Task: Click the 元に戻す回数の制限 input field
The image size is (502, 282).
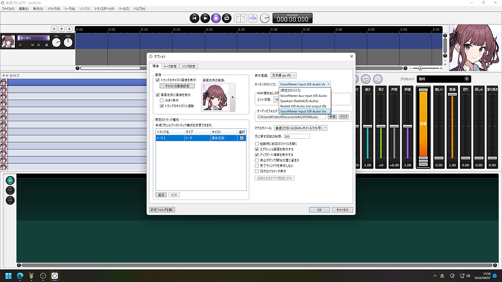Action: click(297, 136)
